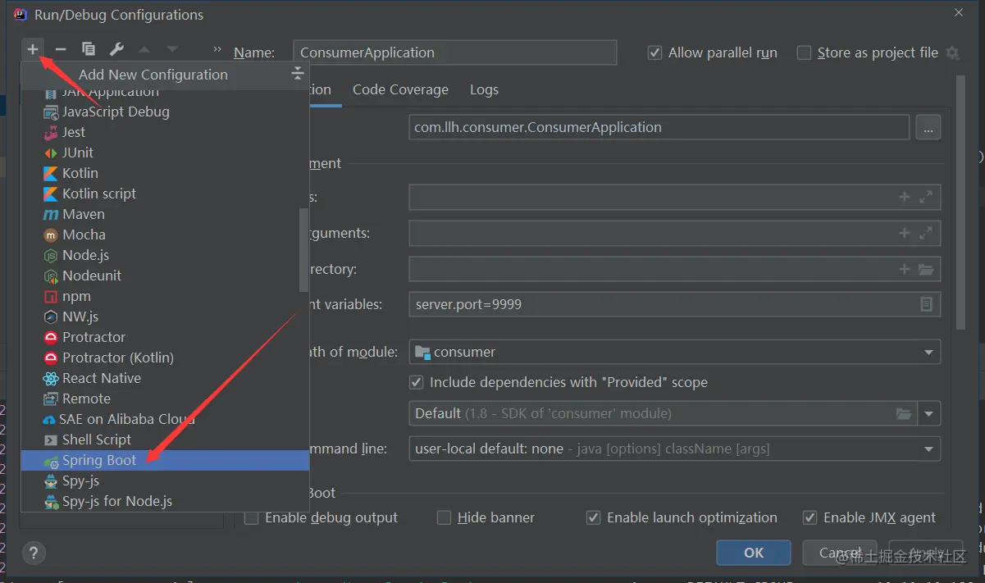Enable Store as project file checkbox

coord(804,52)
